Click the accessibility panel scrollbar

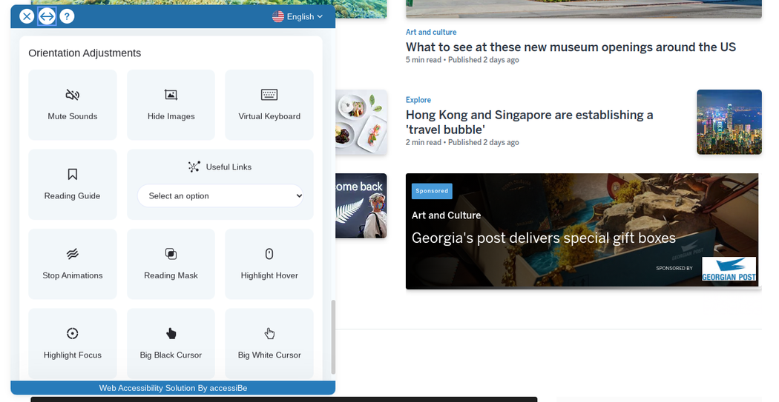click(x=333, y=337)
